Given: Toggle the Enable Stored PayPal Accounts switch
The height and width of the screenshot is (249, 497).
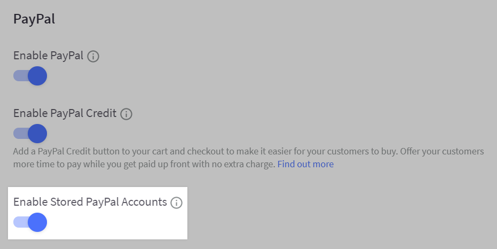Looking at the screenshot, I should (30, 222).
